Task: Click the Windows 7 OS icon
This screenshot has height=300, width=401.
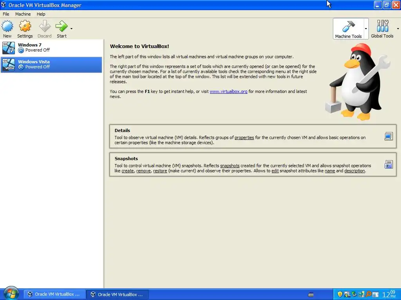Action: click(x=9, y=48)
